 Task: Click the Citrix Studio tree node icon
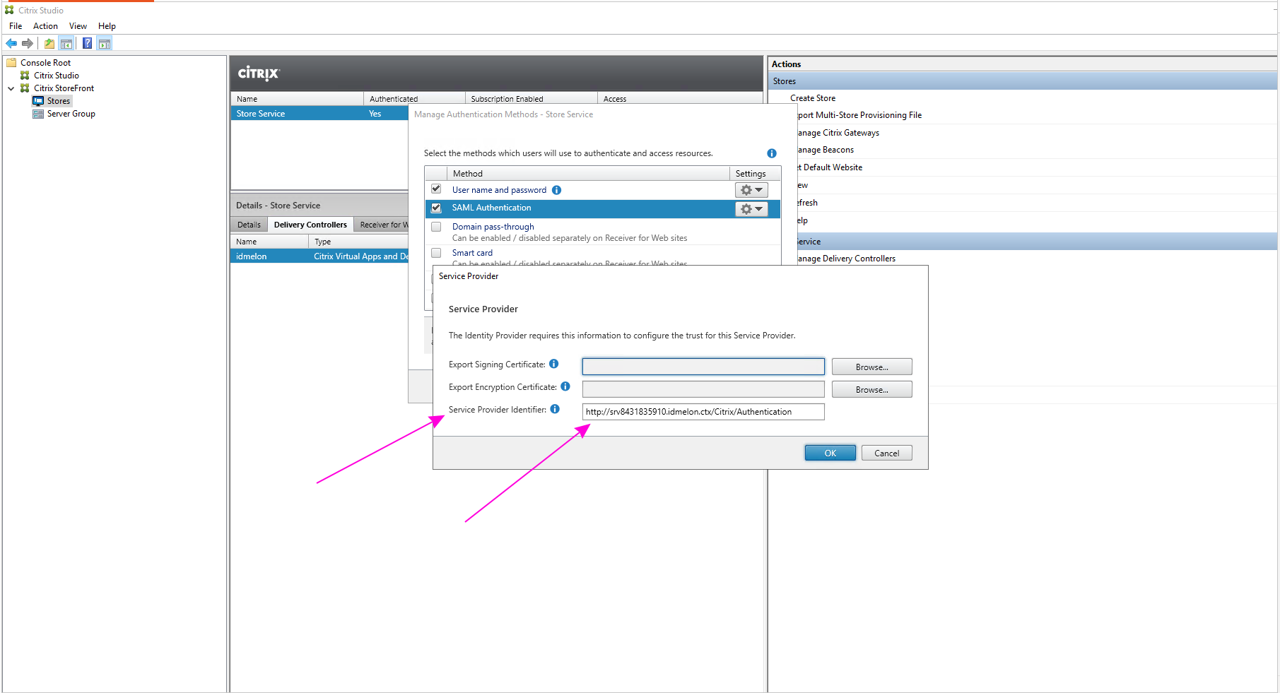pos(25,76)
